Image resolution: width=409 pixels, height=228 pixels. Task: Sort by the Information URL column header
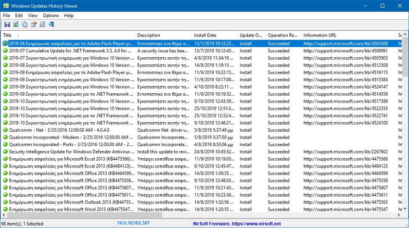click(x=347, y=35)
